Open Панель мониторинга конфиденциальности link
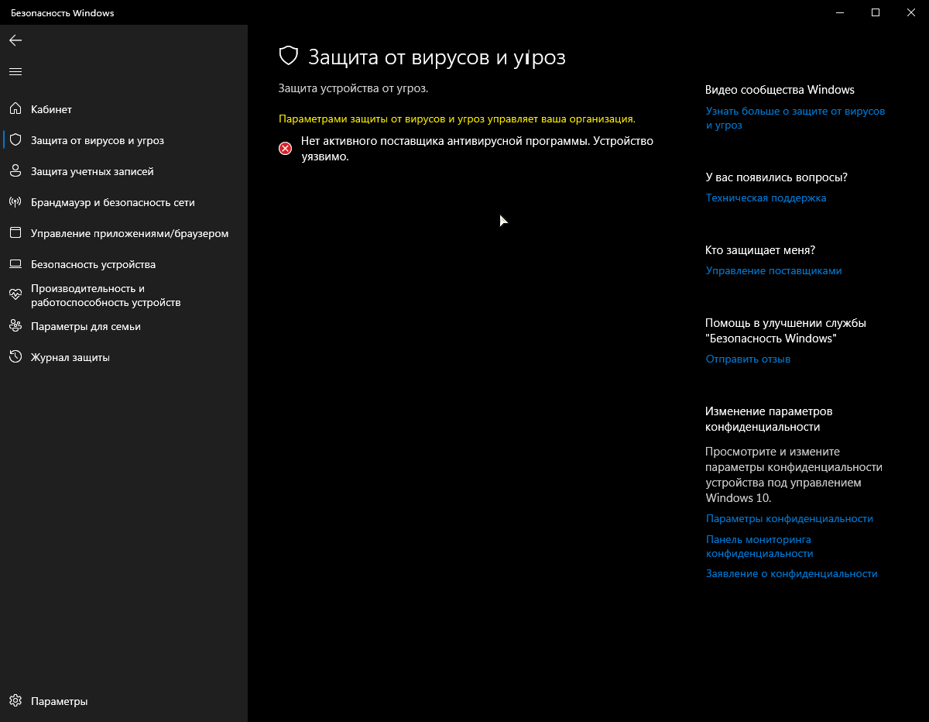The width and height of the screenshot is (929, 722). tap(759, 546)
